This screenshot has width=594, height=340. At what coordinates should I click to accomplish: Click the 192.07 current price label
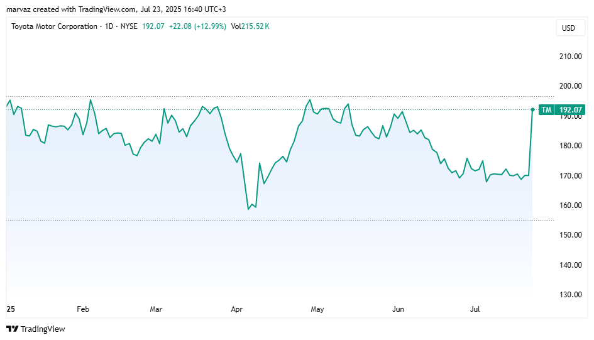coord(570,110)
